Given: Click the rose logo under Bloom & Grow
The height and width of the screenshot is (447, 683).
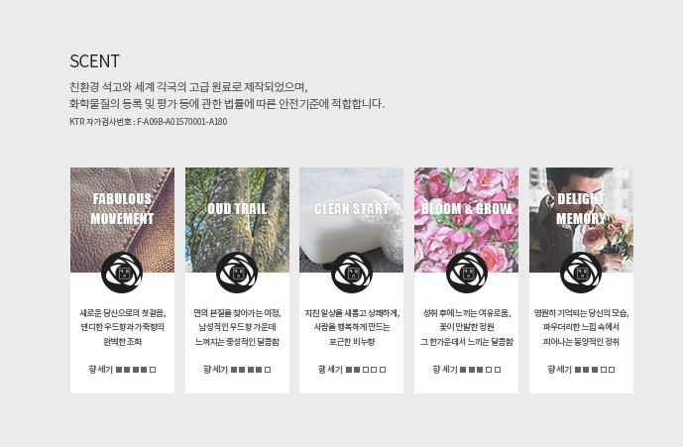Looking at the screenshot, I should (467, 273).
